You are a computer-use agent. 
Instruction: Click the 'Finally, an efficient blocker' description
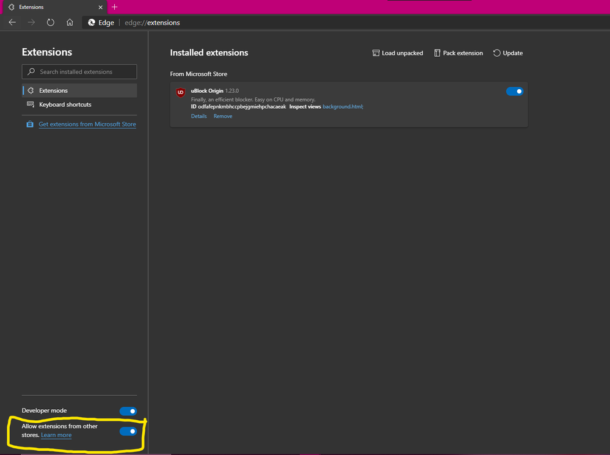[253, 100]
